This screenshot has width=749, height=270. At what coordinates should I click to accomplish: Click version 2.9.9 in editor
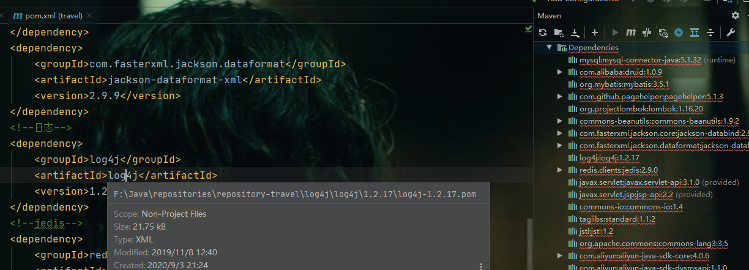click(105, 96)
